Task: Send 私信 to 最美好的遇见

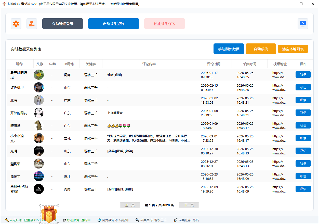Action: [x=303, y=74]
